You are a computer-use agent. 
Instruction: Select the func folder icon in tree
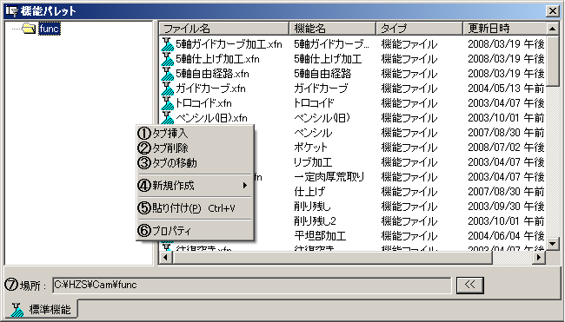tap(29, 28)
